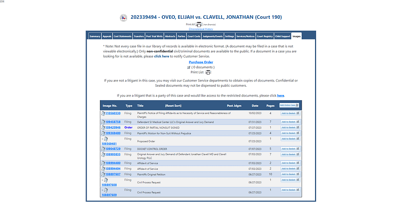The height and width of the screenshot is (214, 405).
Task: Click the 'DOCKET CONTROL ORDER' title text
Action: [152, 149]
